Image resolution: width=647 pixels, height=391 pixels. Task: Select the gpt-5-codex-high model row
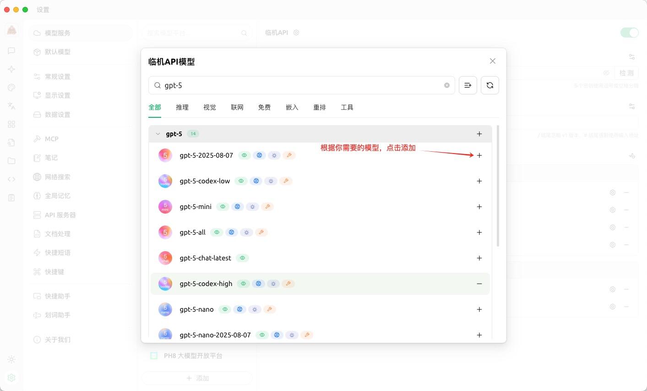(x=320, y=284)
